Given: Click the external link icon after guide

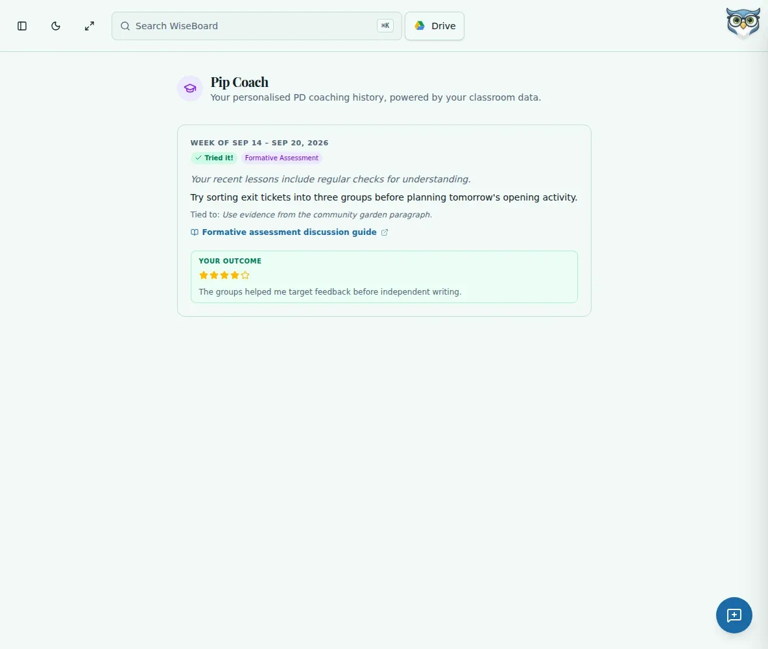Looking at the screenshot, I should [385, 232].
